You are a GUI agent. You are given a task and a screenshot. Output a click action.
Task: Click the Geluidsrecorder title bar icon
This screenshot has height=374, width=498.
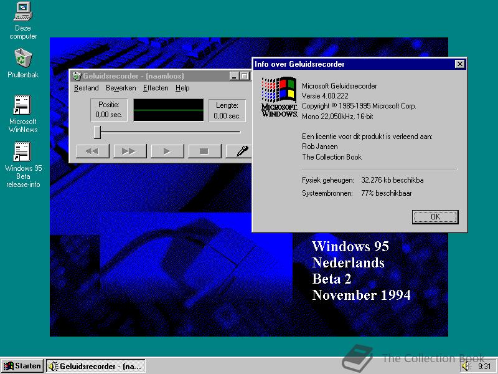coord(77,76)
